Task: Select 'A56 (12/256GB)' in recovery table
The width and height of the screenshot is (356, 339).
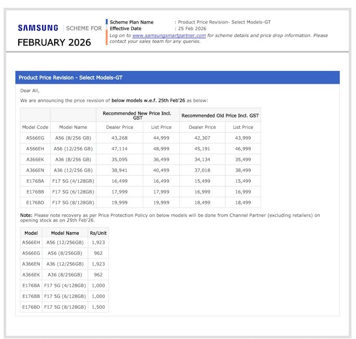Action: coord(65,242)
